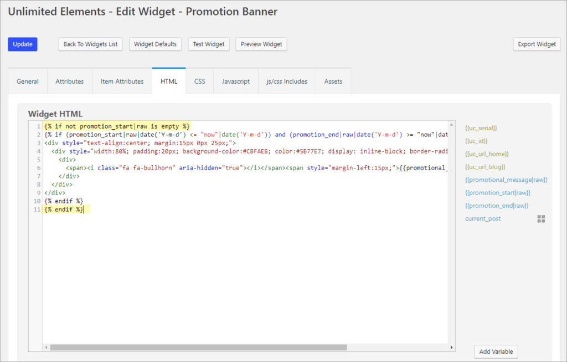Open Preview Widget
This screenshot has height=362, width=567.
coord(261,44)
